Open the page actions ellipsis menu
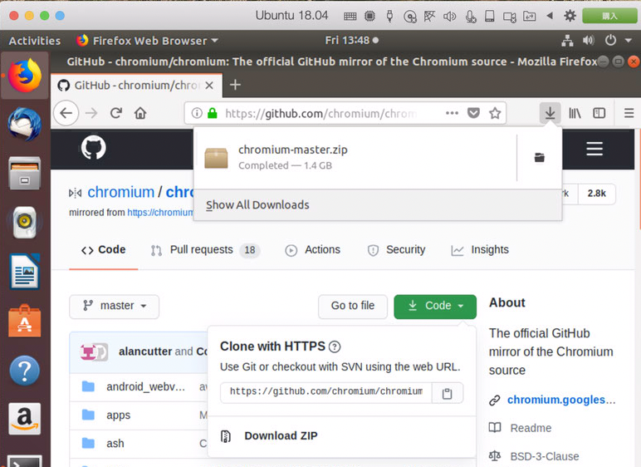This screenshot has height=467, width=641. [452, 113]
